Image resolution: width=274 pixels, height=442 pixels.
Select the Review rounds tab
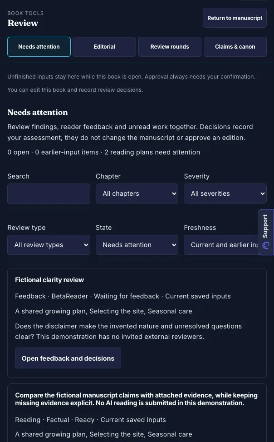[x=170, y=47]
